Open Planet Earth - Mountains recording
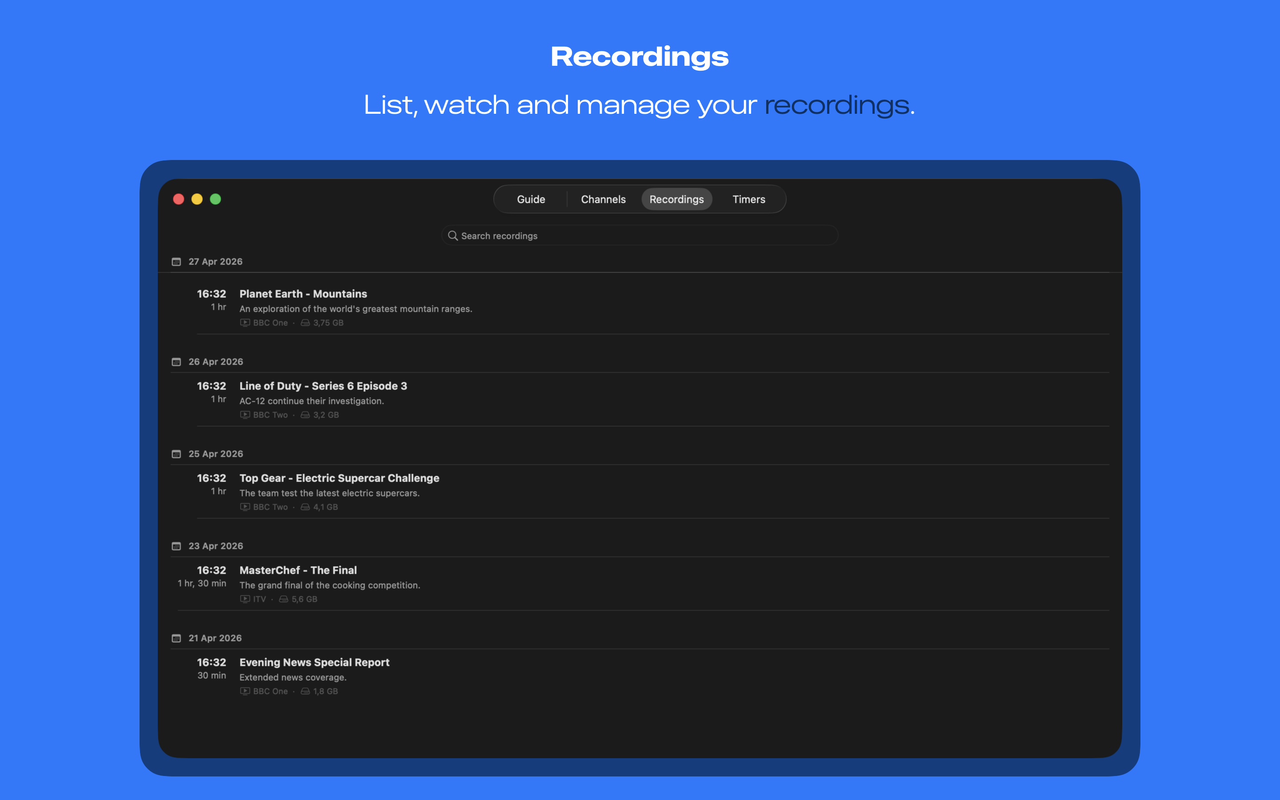Image resolution: width=1280 pixels, height=800 pixels. coord(303,294)
